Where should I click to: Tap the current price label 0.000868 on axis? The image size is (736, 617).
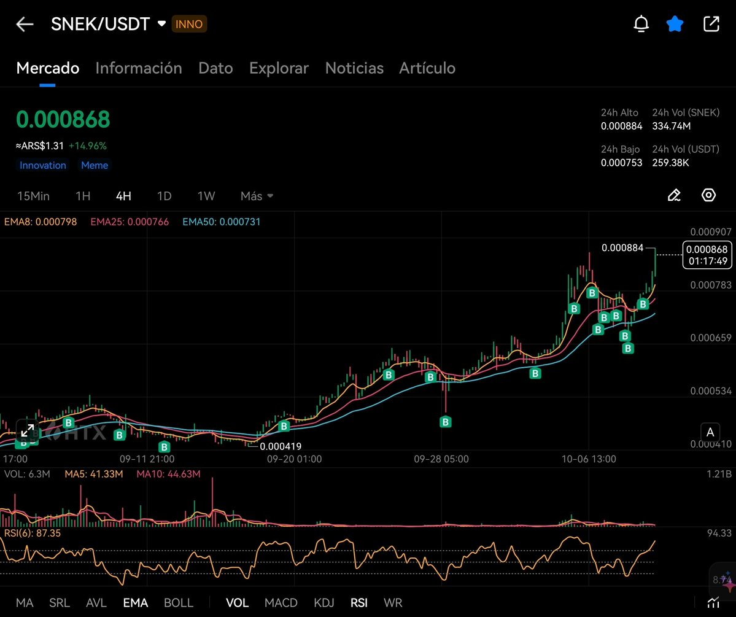point(707,255)
